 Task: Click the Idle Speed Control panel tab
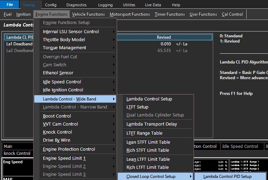coord(240,147)
